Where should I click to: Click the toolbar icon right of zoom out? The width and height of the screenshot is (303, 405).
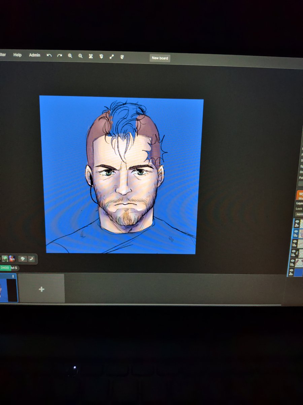click(x=91, y=56)
